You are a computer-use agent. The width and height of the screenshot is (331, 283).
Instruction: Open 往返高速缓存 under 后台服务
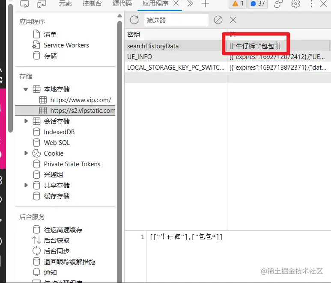pos(63,230)
